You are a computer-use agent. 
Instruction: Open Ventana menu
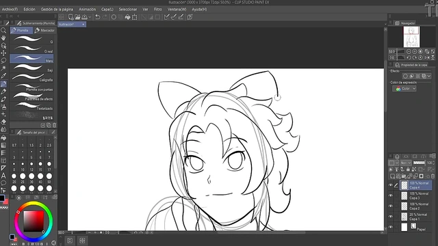pos(177,9)
